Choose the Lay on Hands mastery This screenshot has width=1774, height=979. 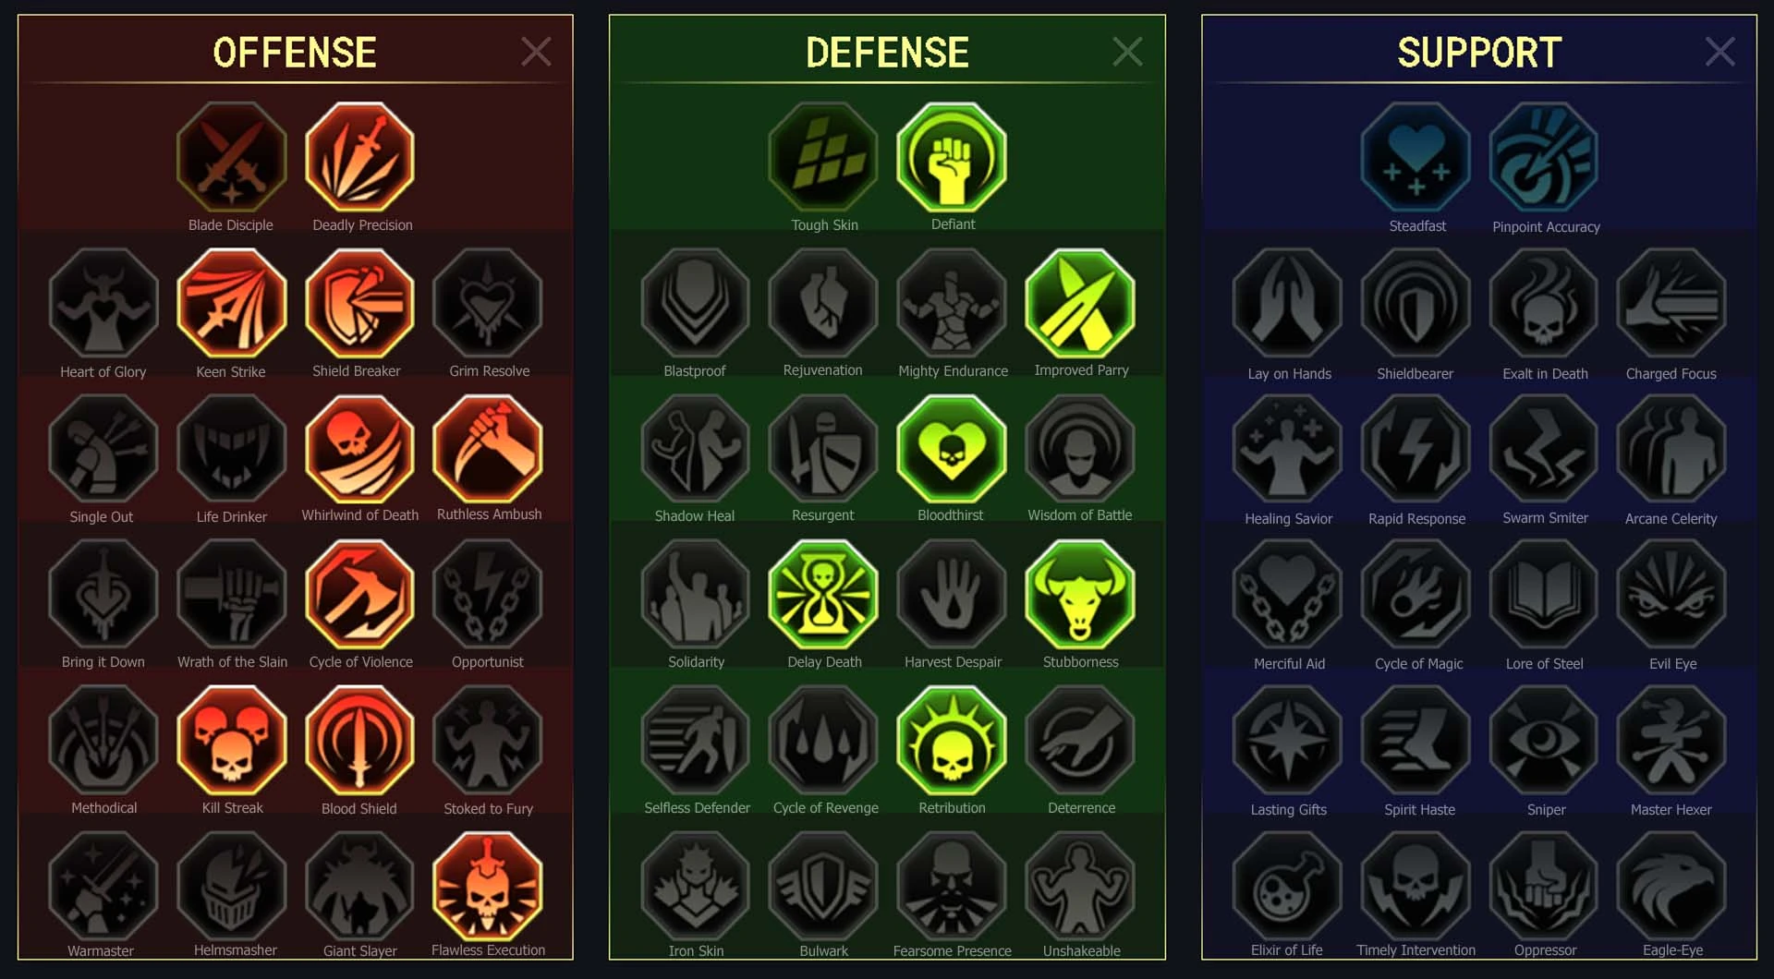[x=1287, y=303]
